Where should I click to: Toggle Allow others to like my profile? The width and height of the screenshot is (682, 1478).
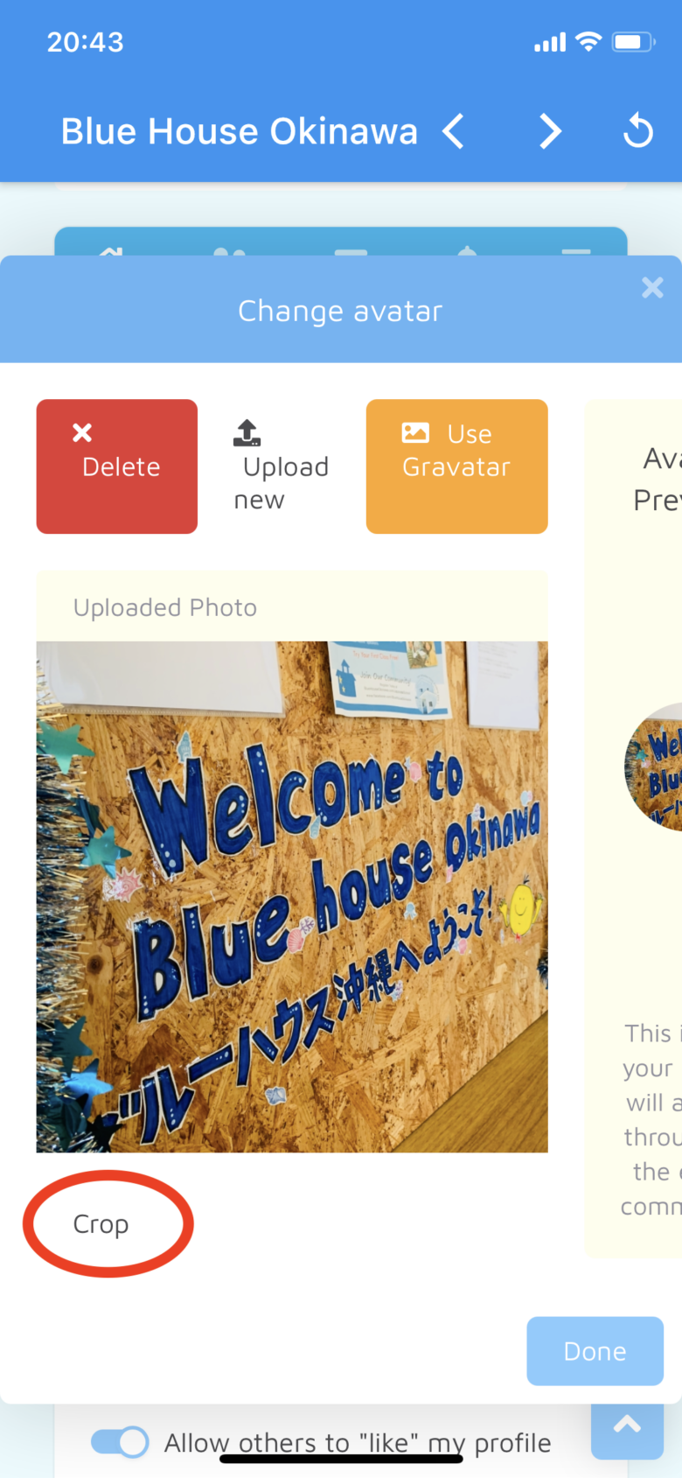[120, 1442]
